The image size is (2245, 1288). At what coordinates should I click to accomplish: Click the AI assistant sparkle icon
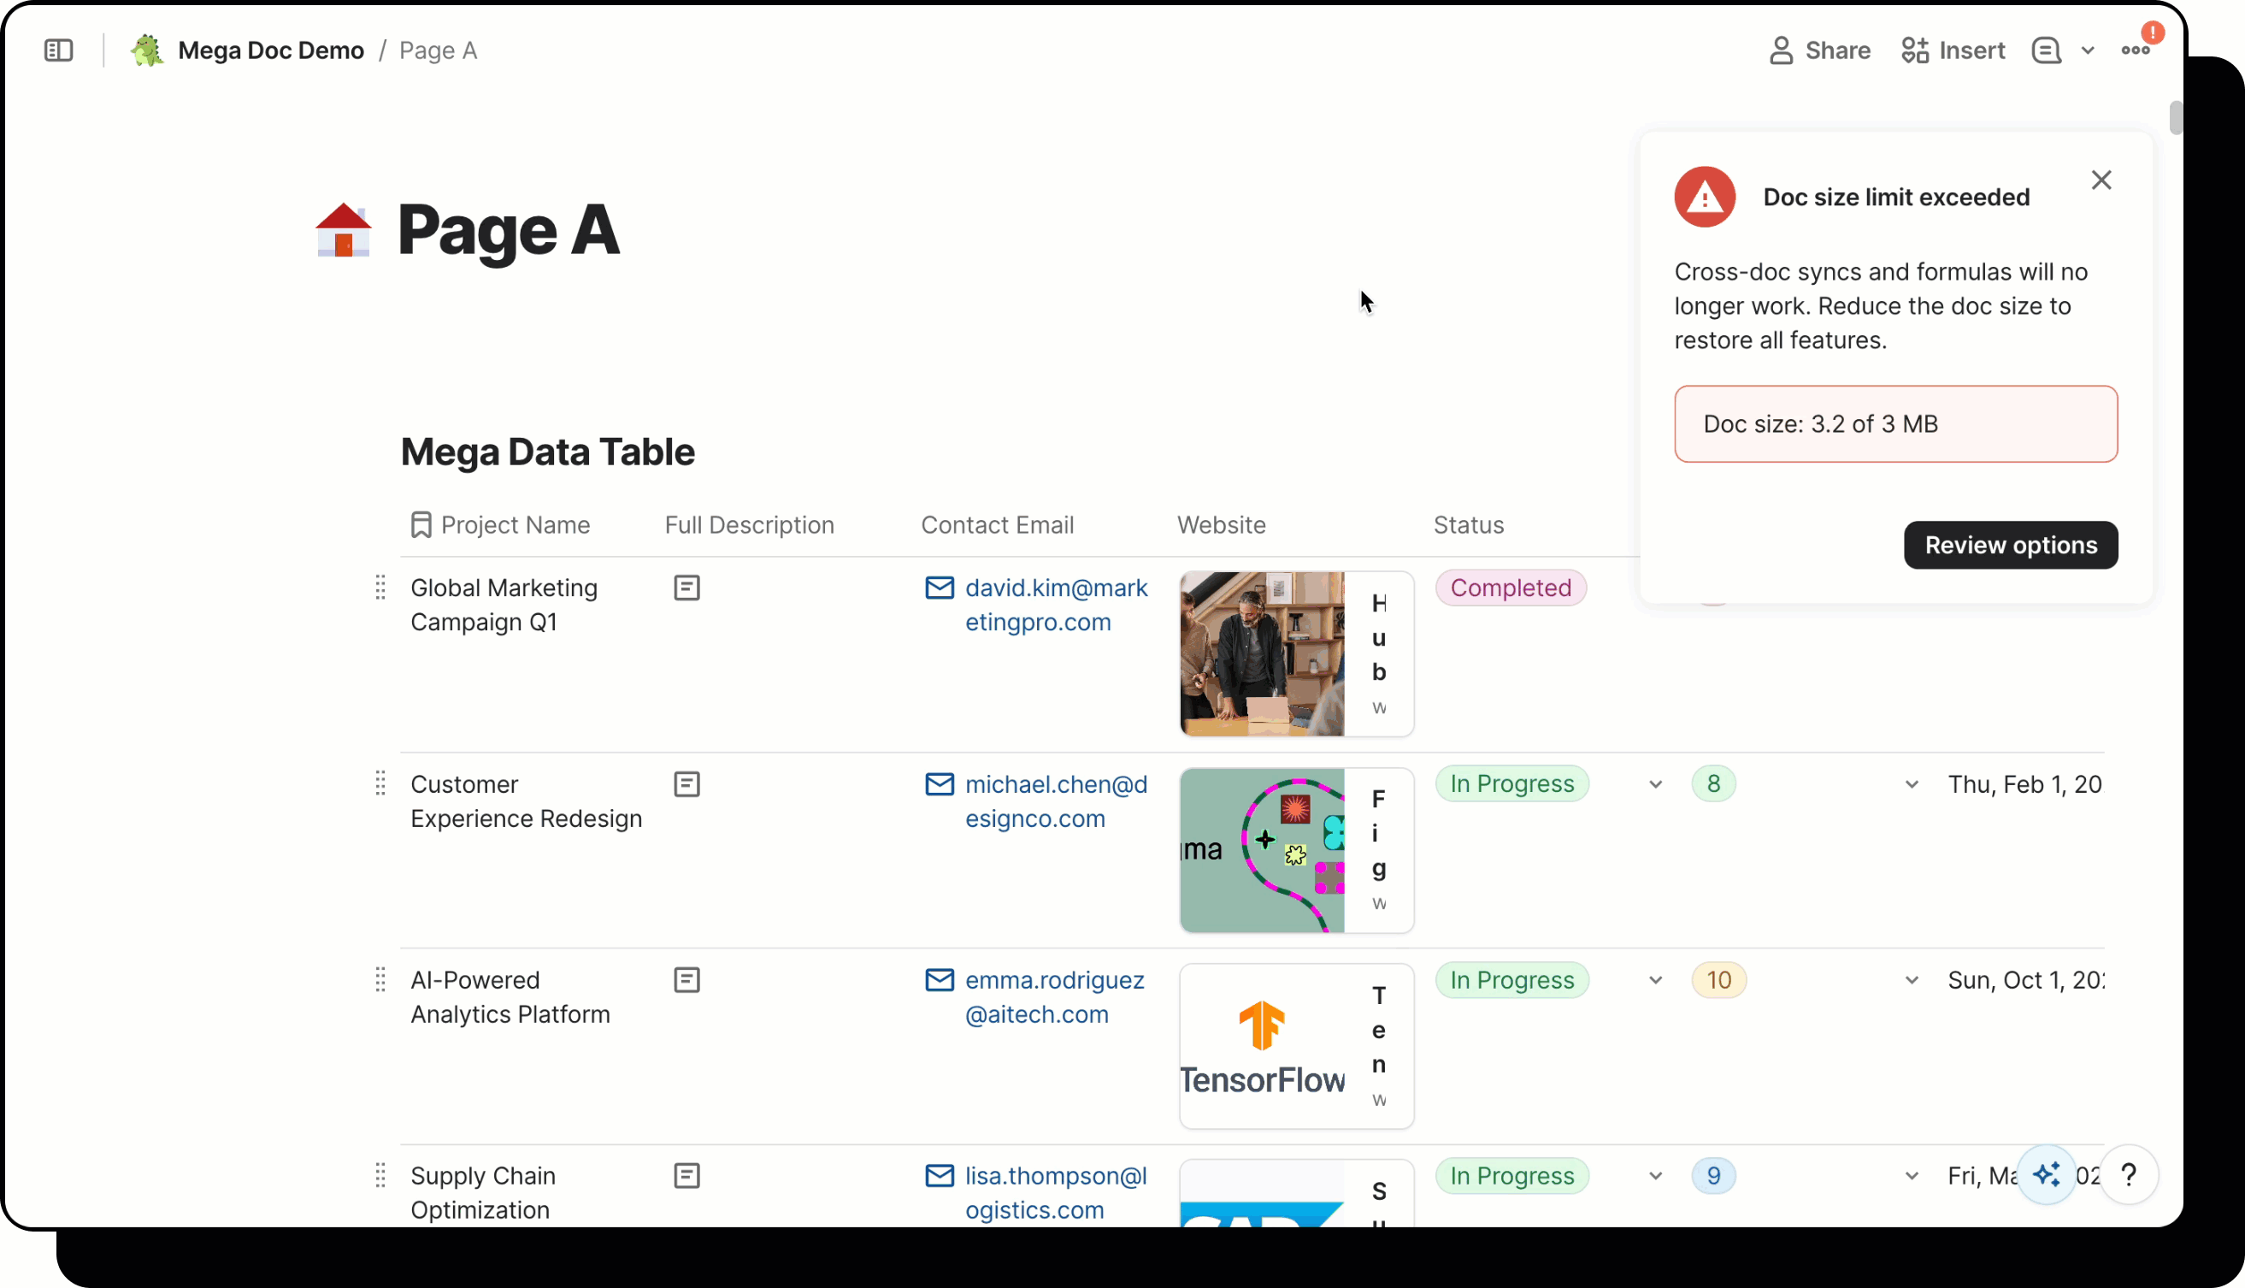(2045, 1175)
